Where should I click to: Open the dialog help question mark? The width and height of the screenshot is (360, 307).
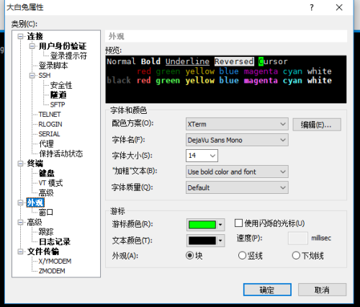click(312, 7)
